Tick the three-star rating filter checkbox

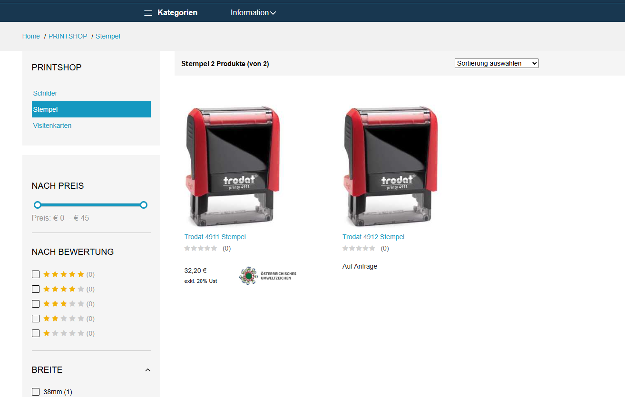(36, 304)
